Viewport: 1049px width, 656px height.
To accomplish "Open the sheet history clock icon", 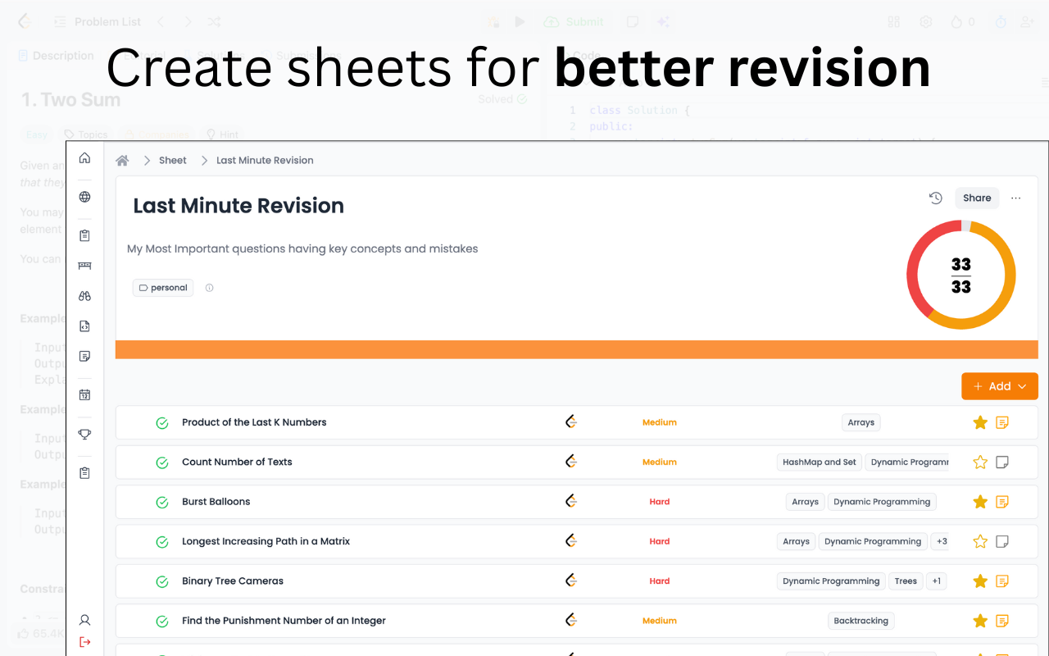I will click(935, 198).
